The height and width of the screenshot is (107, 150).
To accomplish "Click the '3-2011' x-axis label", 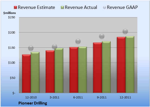I will tap(55, 97).
